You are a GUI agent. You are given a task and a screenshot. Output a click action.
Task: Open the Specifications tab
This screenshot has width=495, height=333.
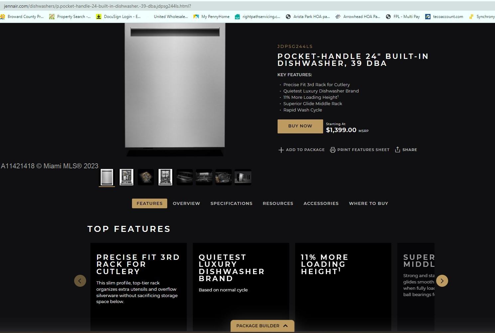[x=231, y=203]
